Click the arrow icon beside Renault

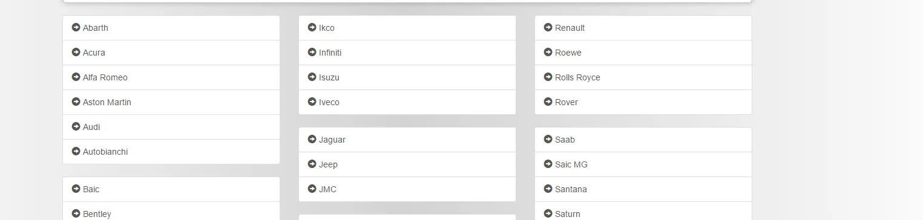click(x=548, y=27)
